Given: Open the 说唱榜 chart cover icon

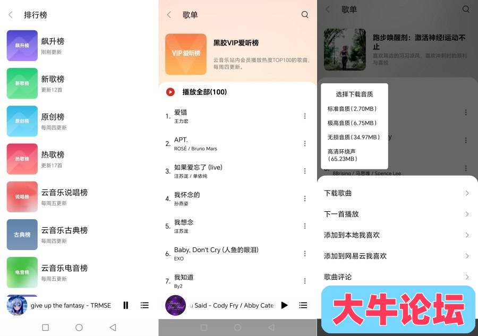Looking at the screenshot, I should pyautogui.click(x=22, y=196).
